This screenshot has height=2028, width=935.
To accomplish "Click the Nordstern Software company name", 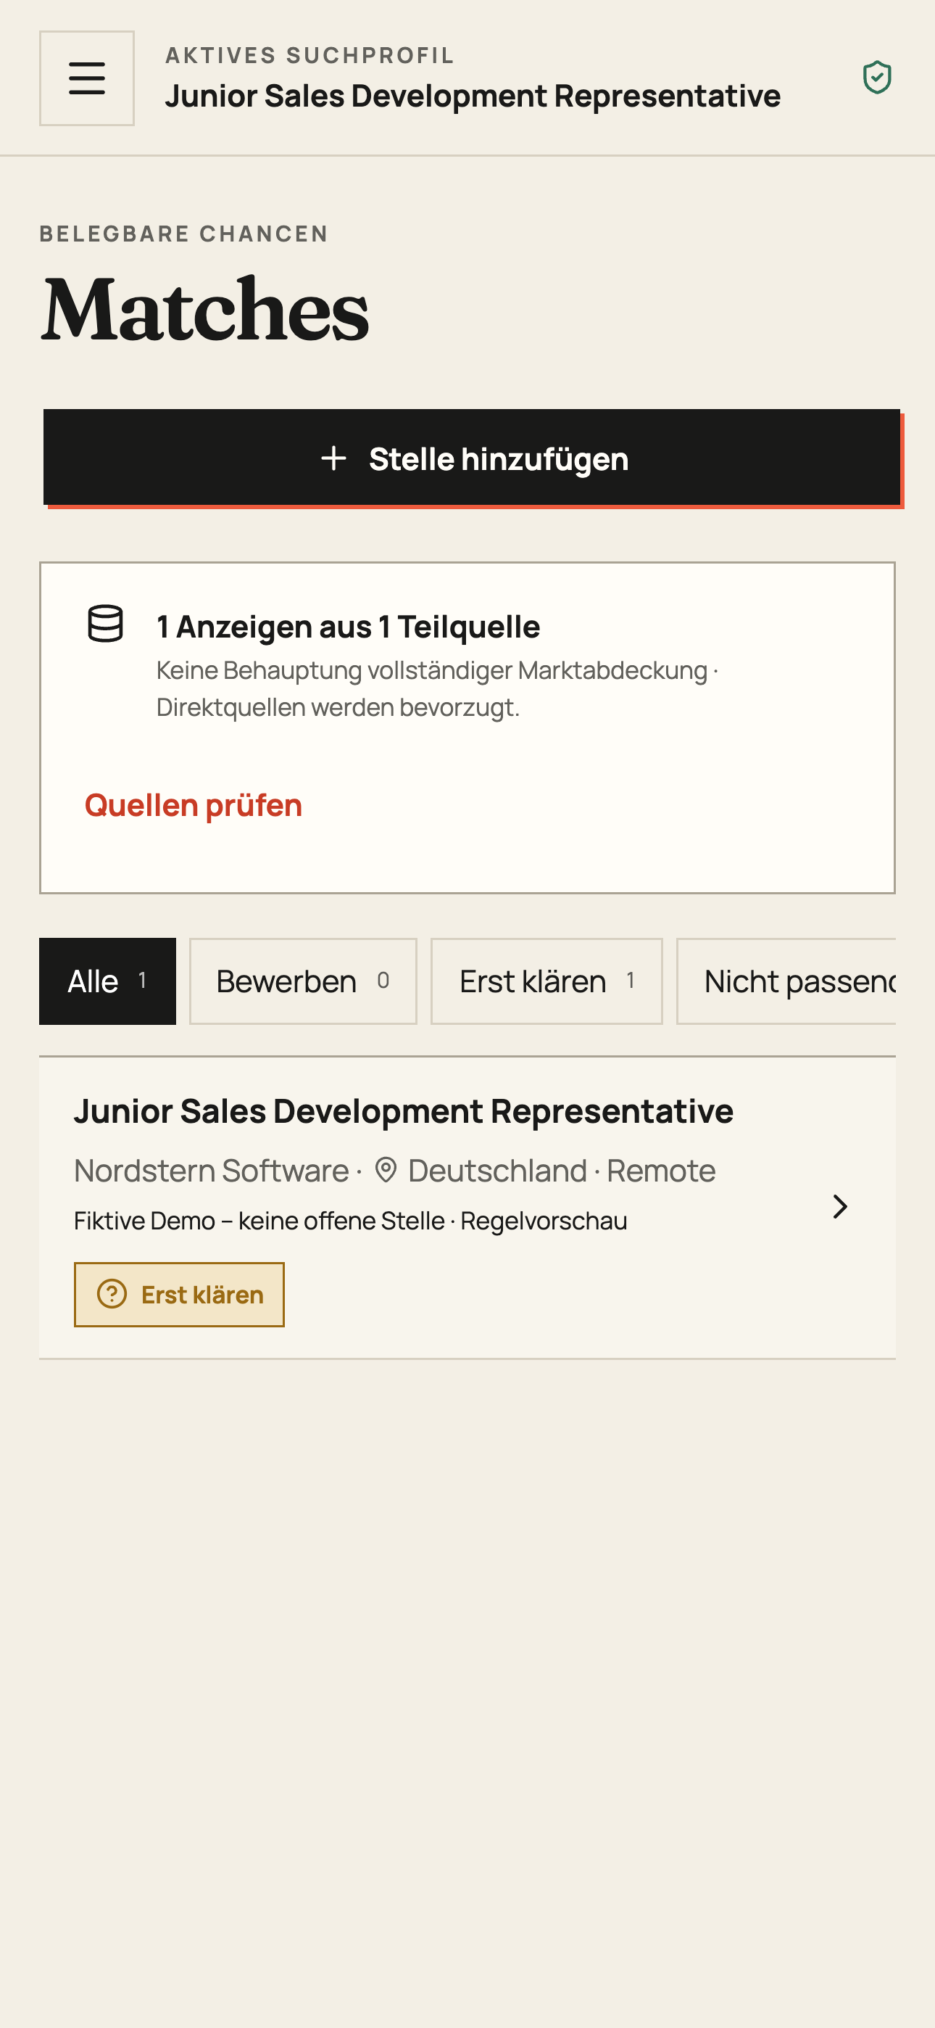I will tap(211, 1171).
